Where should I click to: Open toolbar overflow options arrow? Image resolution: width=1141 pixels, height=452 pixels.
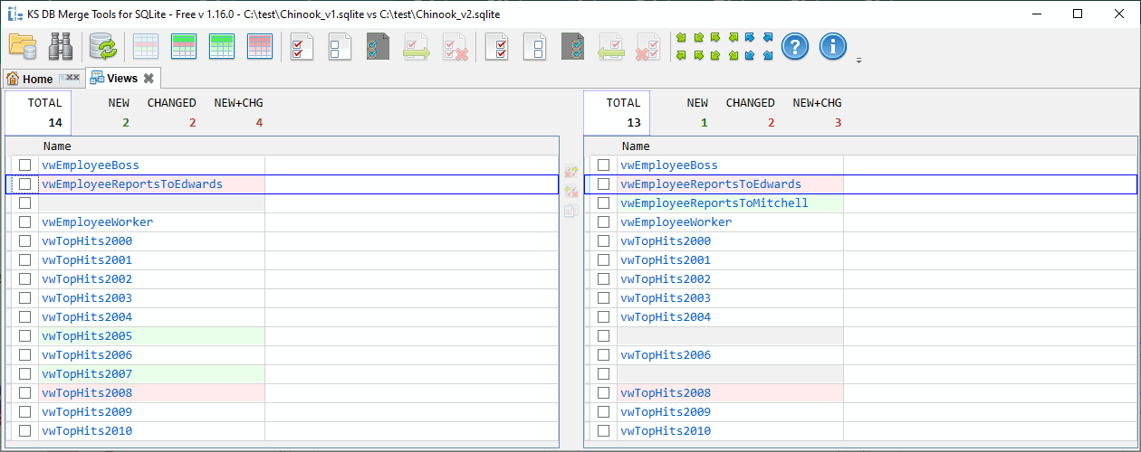(x=858, y=61)
